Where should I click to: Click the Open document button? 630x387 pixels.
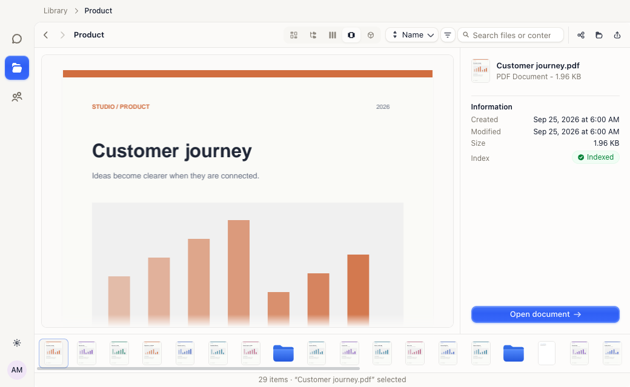tap(545, 314)
